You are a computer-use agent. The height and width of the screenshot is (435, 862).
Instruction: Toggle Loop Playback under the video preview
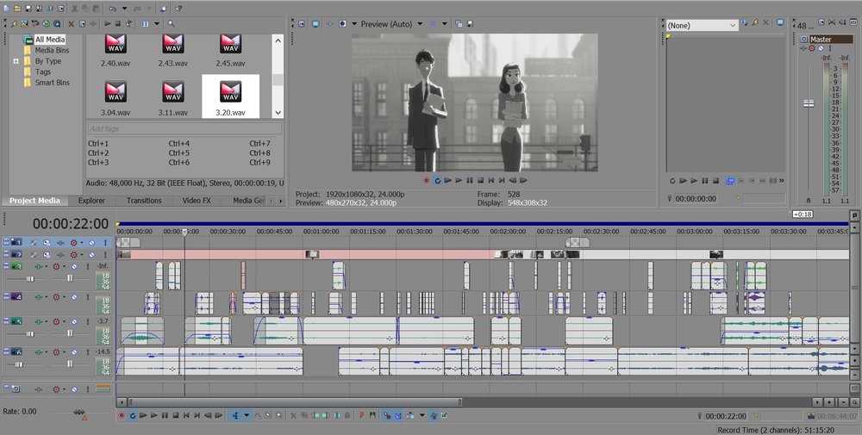[x=437, y=180]
